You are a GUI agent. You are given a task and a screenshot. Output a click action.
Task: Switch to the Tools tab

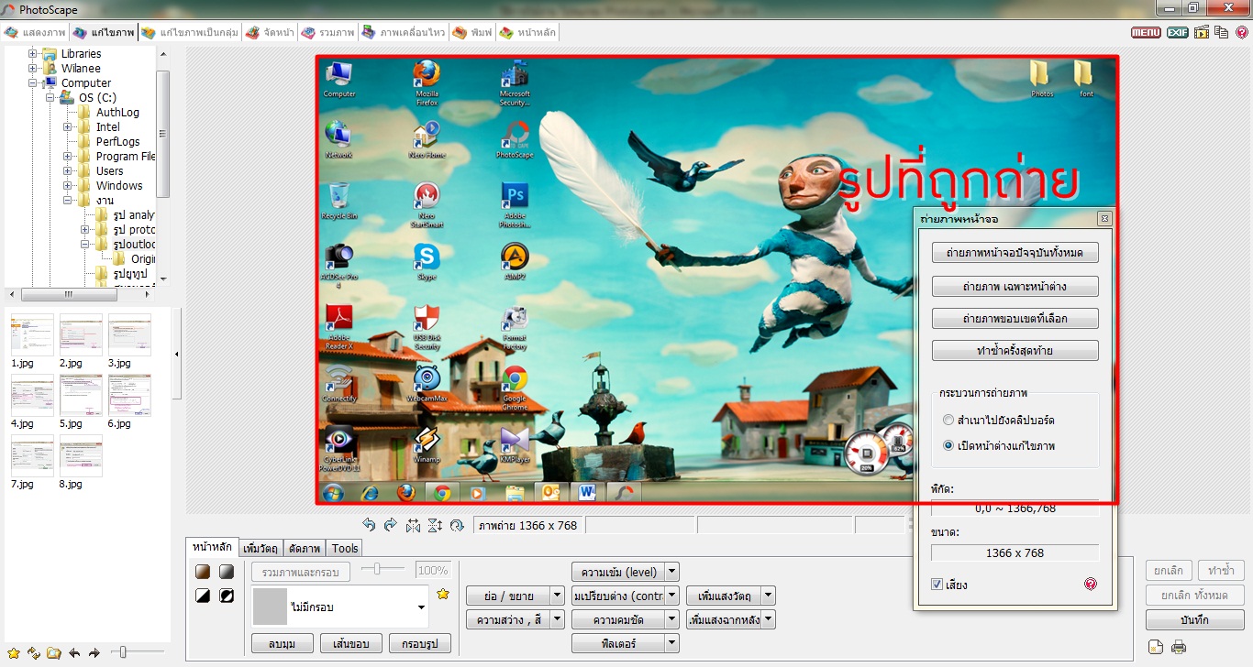click(x=345, y=548)
